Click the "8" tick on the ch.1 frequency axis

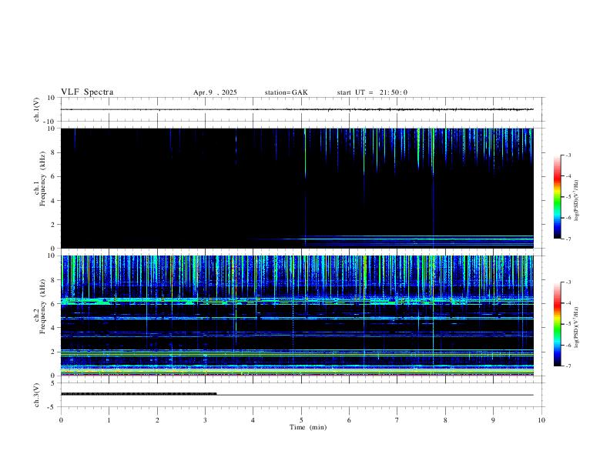tap(53, 152)
